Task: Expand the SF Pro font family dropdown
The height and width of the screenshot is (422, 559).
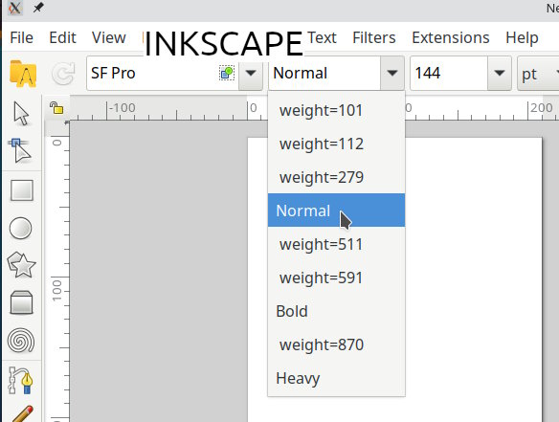Action: 251,73
